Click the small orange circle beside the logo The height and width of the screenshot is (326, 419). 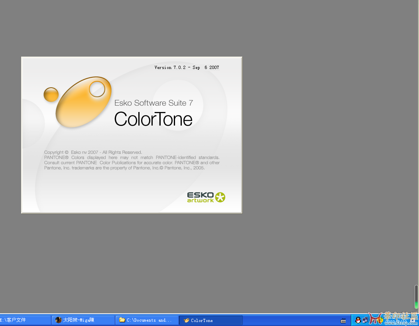pos(51,94)
